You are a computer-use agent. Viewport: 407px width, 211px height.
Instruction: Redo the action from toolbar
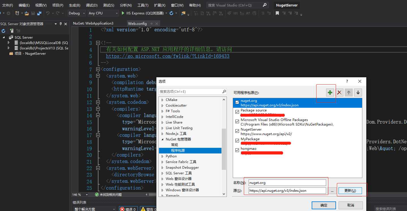[58, 13]
